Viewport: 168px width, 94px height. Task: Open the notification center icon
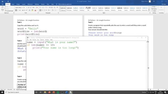(x=165, y=92)
